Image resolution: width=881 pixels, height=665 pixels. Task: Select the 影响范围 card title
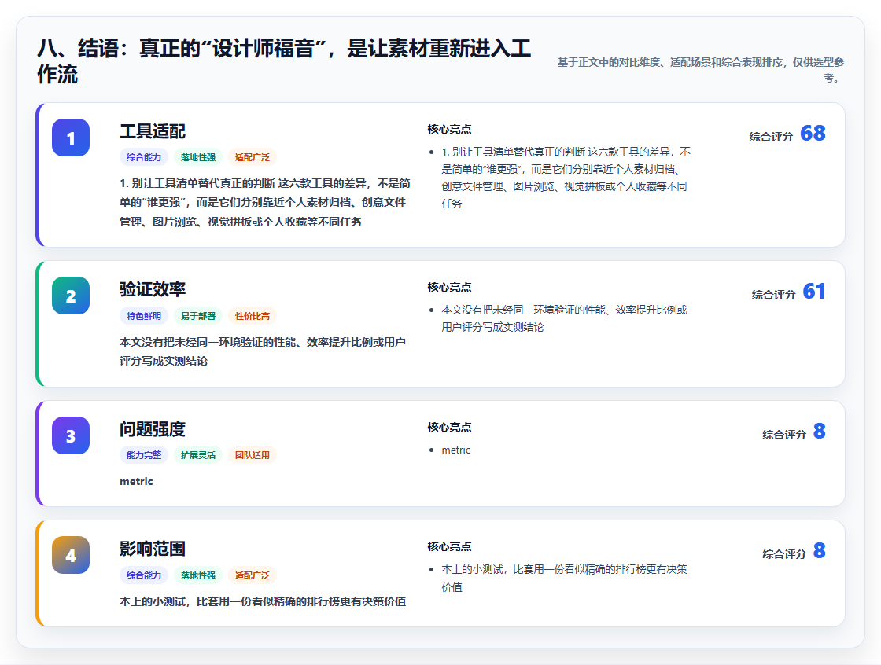tap(153, 549)
